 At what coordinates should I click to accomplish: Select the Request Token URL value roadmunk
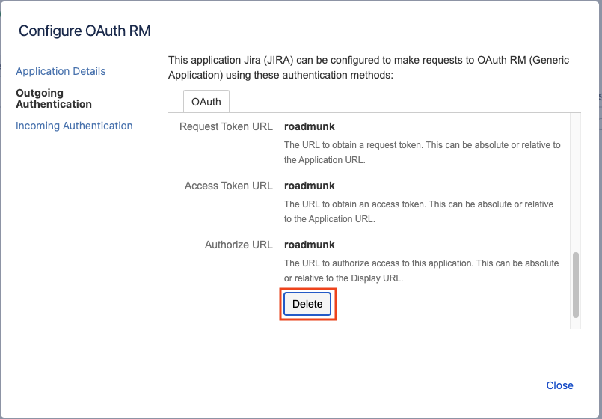coord(309,126)
